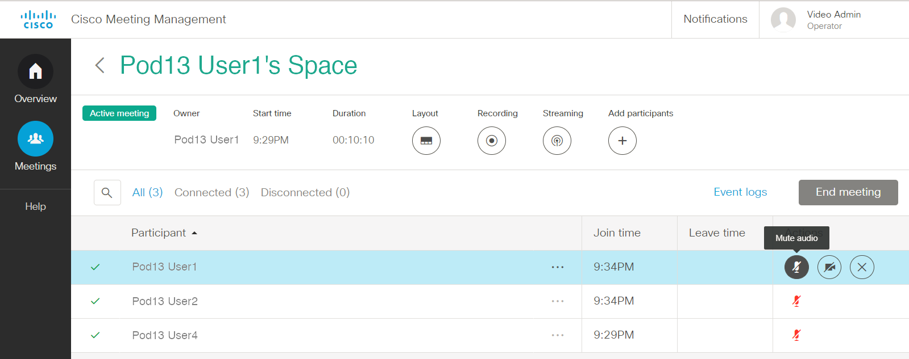Toggle Streaming with the broadcast icon

557,141
